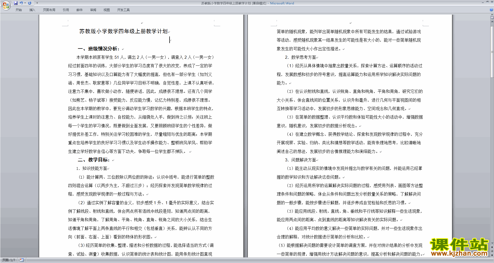The height and width of the screenshot is (263, 494).
Task: Click the Redo/Repeat icon
Action: pyautogui.click(x=30, y=3)
